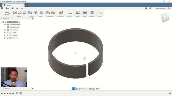This screenshot has height=96, width=172.
Task: Open the Construct menu
Action: [x=61, y=16]
